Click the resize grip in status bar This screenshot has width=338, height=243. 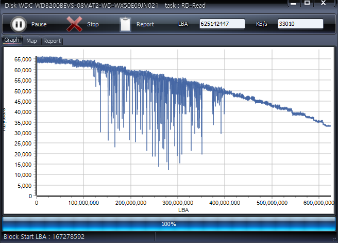click(334, 239)
